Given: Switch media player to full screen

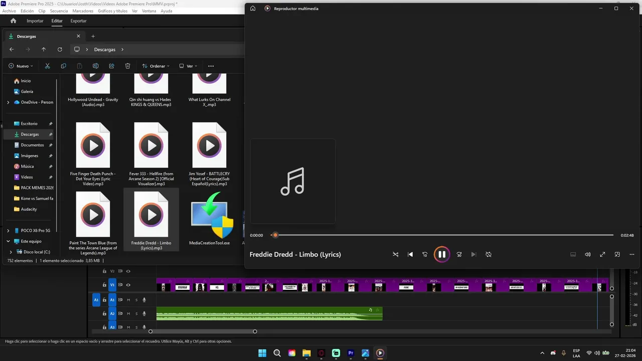Looking at the screenshot, I should click(602, 254).
